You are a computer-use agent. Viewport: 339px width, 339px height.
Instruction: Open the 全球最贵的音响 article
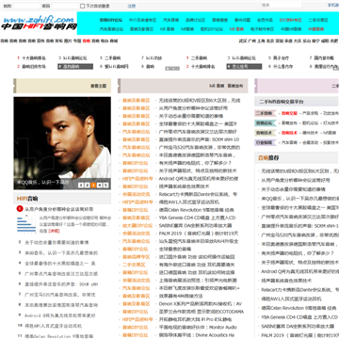click(x=175, y=249)
